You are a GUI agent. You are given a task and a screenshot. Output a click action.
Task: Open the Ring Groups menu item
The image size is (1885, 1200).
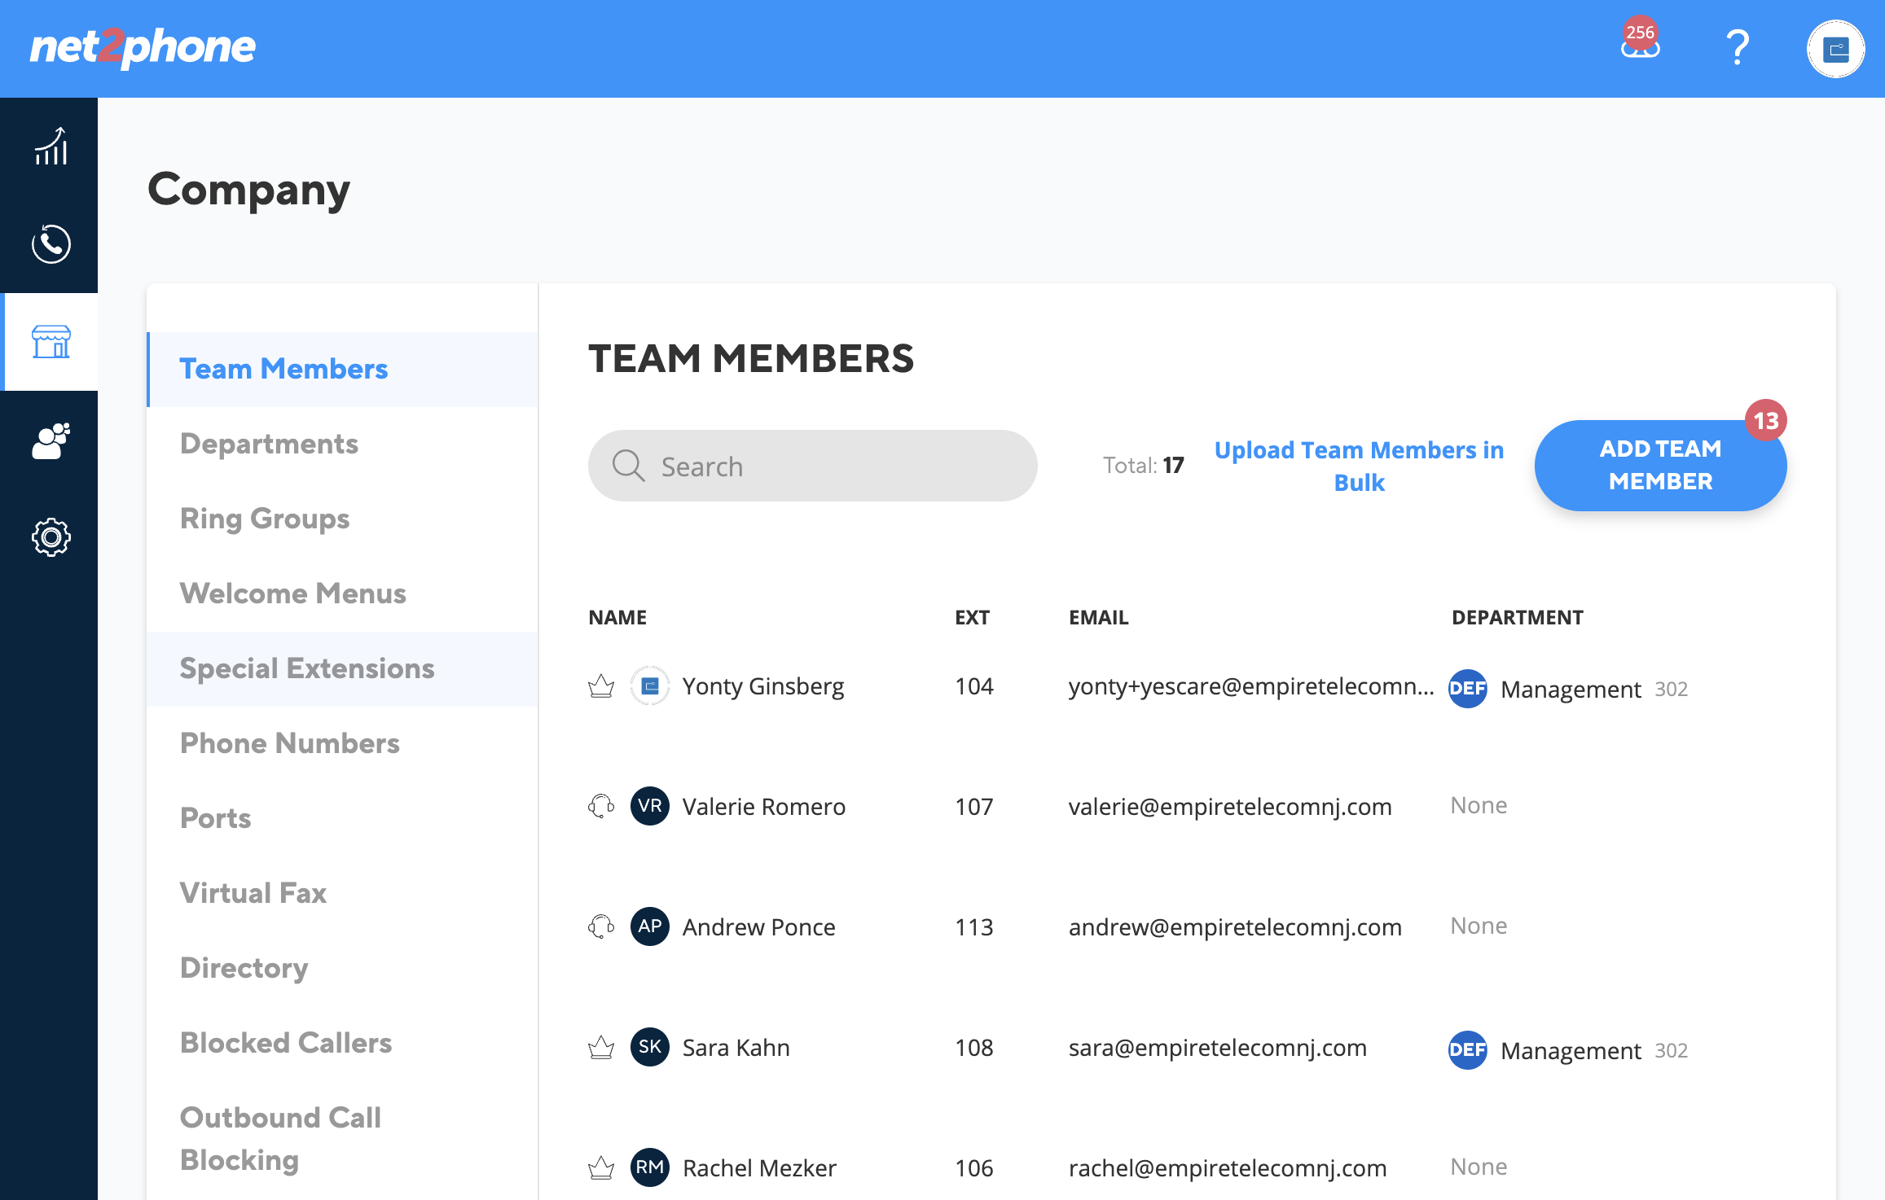tap(264, 519)
